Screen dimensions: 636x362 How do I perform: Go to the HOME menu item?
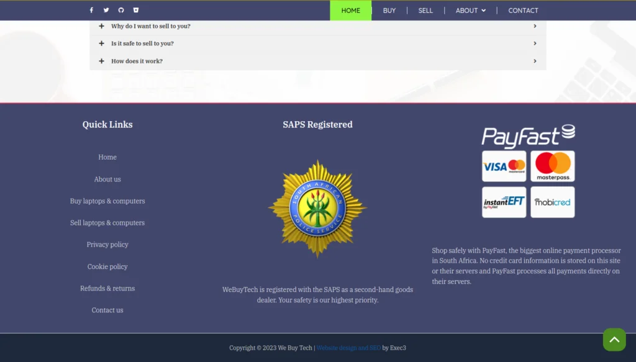click(350, 11)
